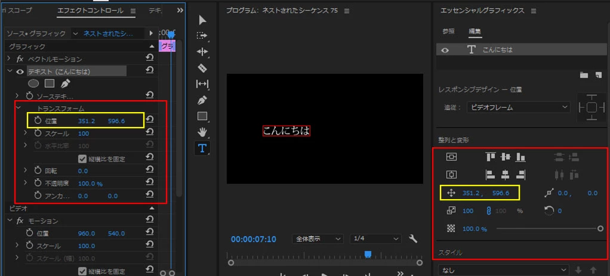Click the pen mask icon under テキスト

(65, 83)
